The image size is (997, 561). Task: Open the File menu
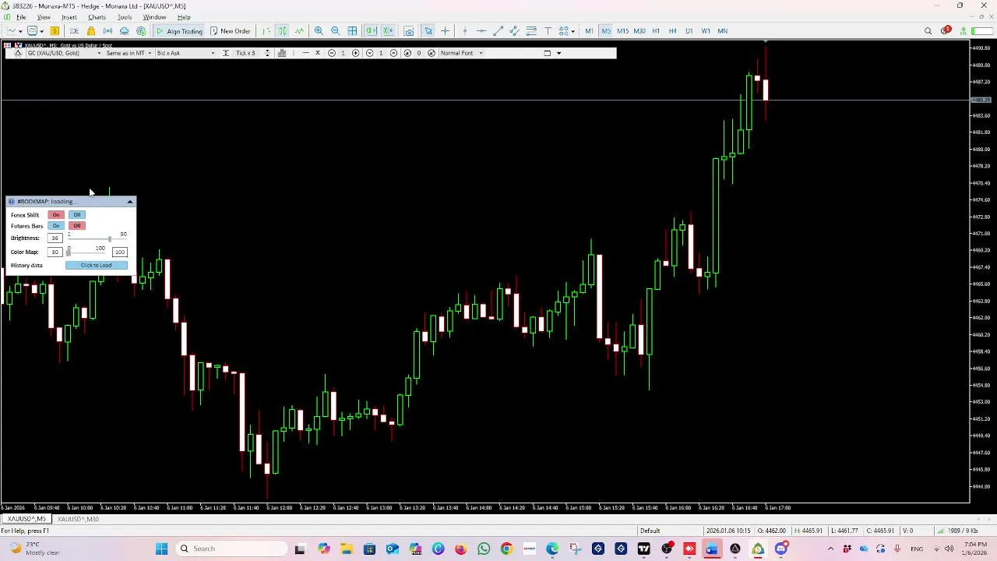pos(21,17)
